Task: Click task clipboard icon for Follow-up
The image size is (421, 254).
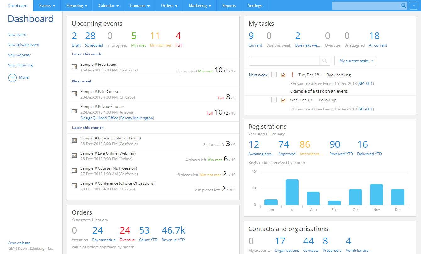Action: click(283, 100)
